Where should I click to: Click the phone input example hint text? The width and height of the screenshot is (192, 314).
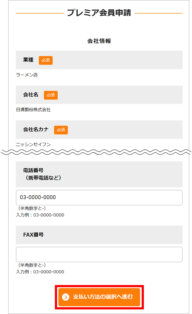click(x=40, y=215)
